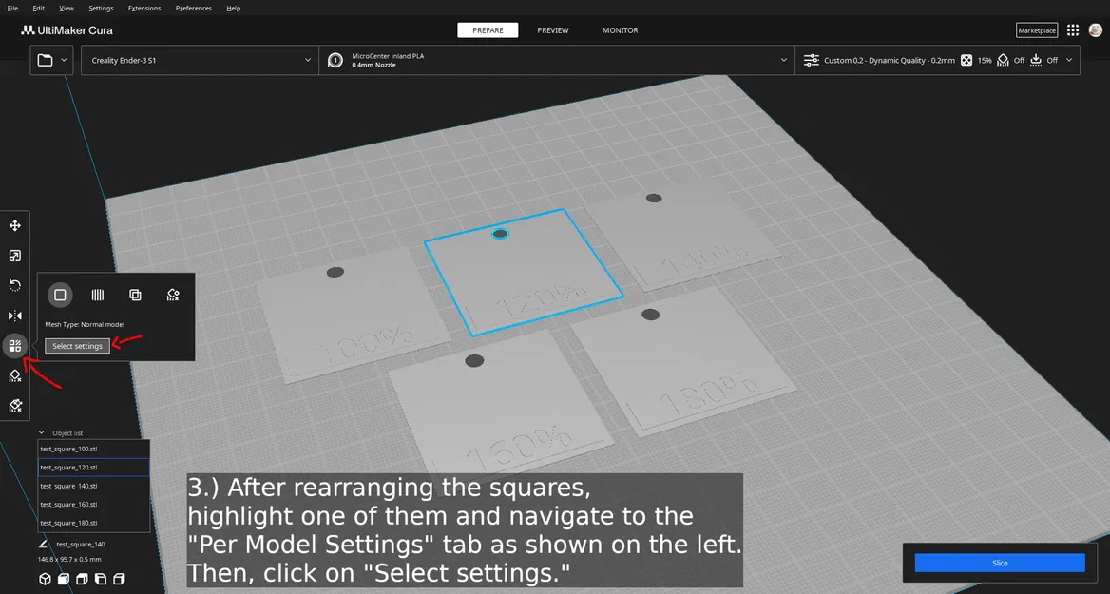The image size is (1110, 594).
Task: Click the pencil icon beside test_square_140
Action: (43, 544)
